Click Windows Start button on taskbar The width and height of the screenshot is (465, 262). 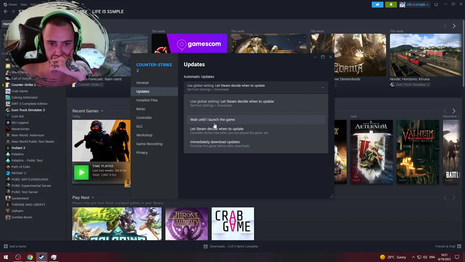pyautogui.click(x=6, y=257)
